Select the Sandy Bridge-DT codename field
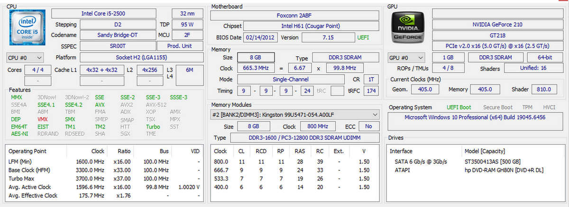Screen dimensions: 569x207 pos(118,35)
